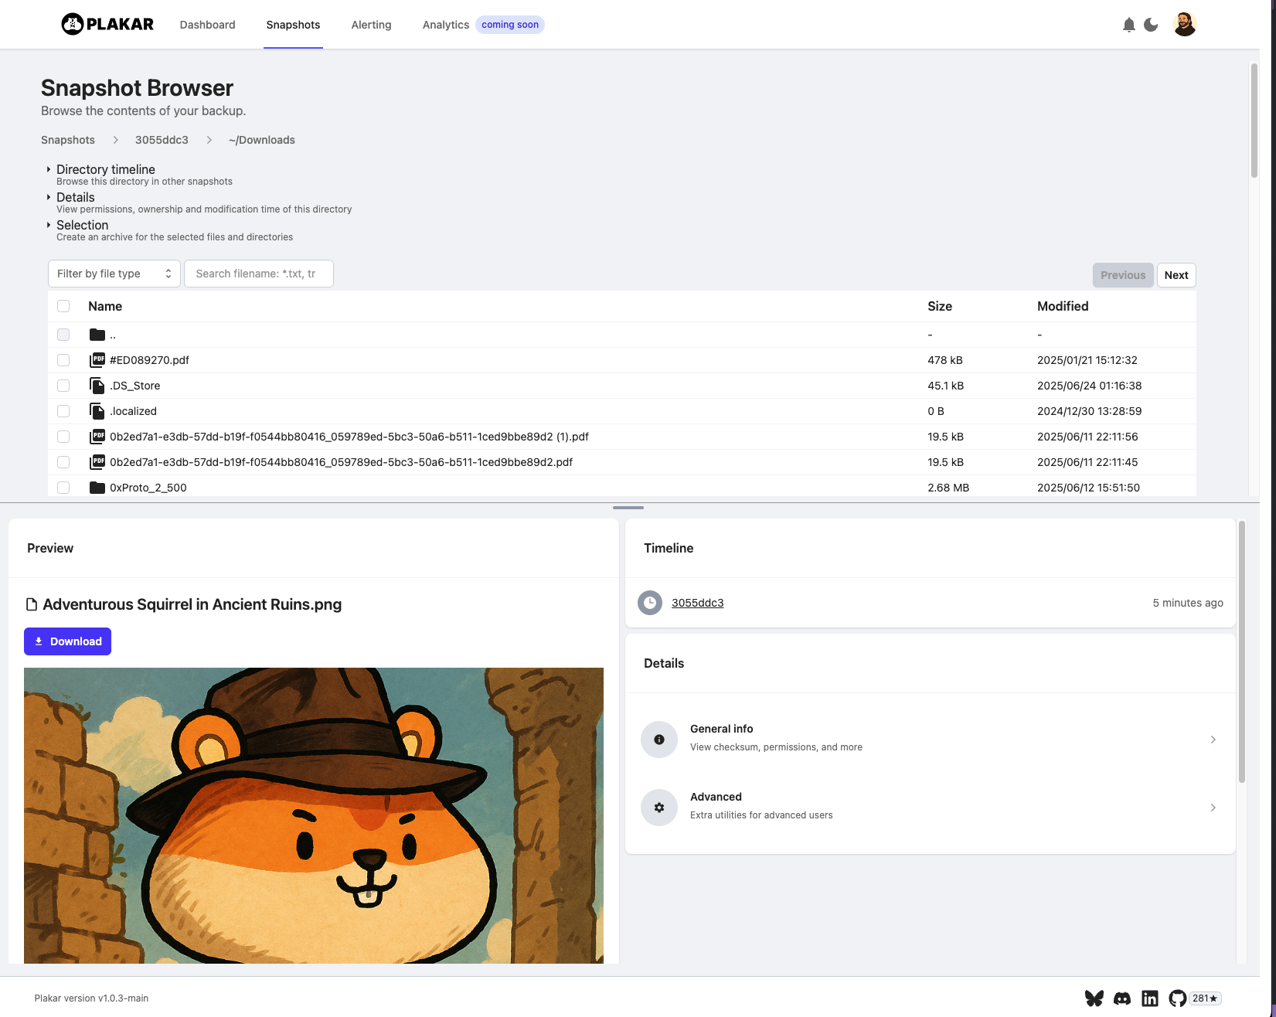This screenshot has width=1276, height=1017.
Task: Toggle the select-all checkbox in header
Action: [x=63, y=306]
